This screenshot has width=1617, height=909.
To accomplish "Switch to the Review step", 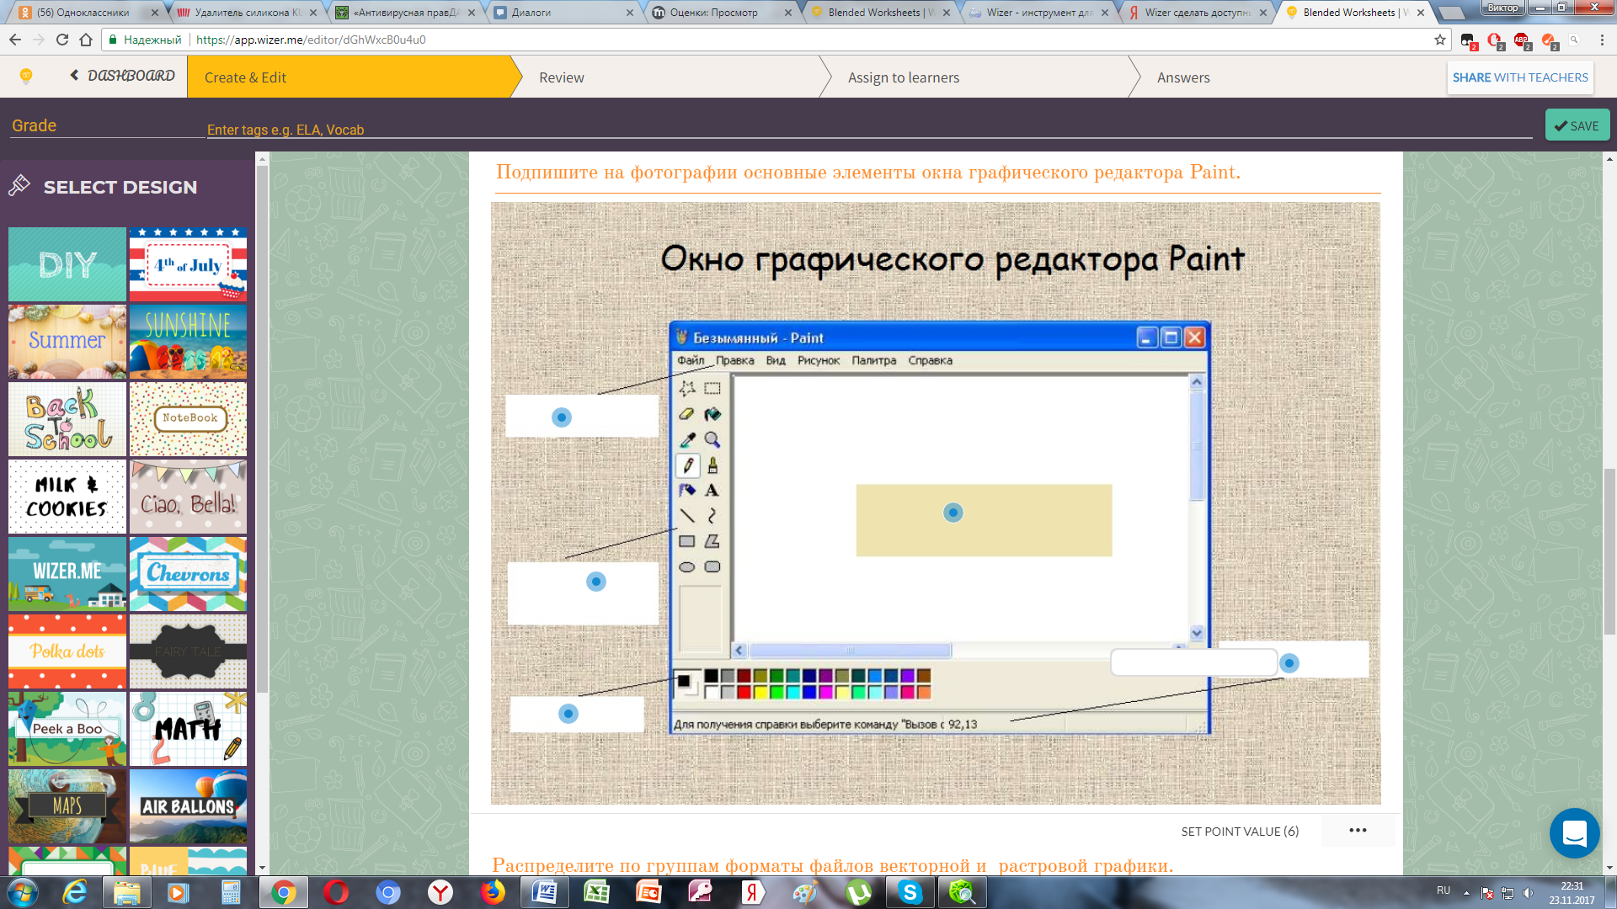I will (x=561, y=77).
